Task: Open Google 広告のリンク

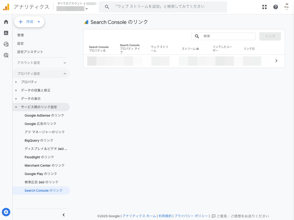Action: tap(41, 124)
